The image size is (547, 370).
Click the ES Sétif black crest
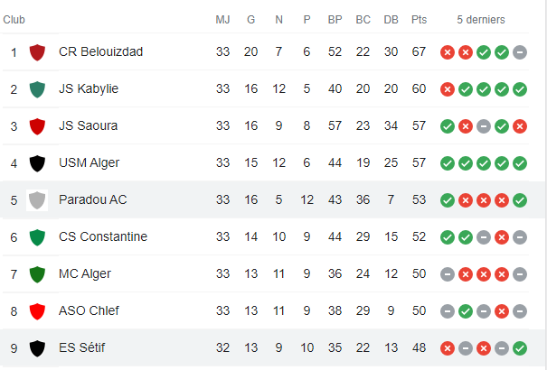pyautogui.click(x=37, y=348)
